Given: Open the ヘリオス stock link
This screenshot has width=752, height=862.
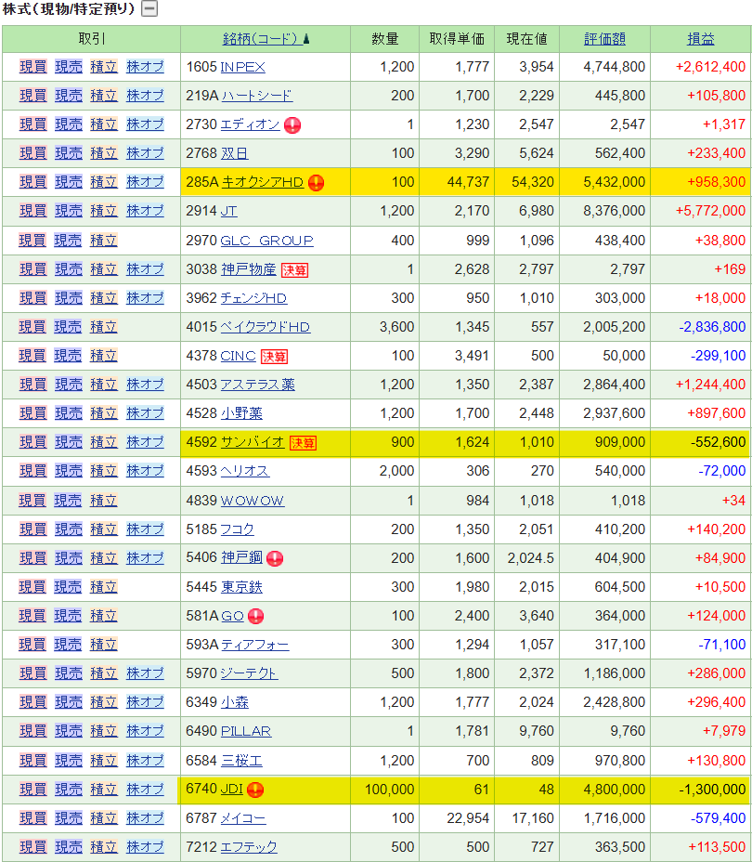Looking at the screenshot, I should tap(245, 471).
